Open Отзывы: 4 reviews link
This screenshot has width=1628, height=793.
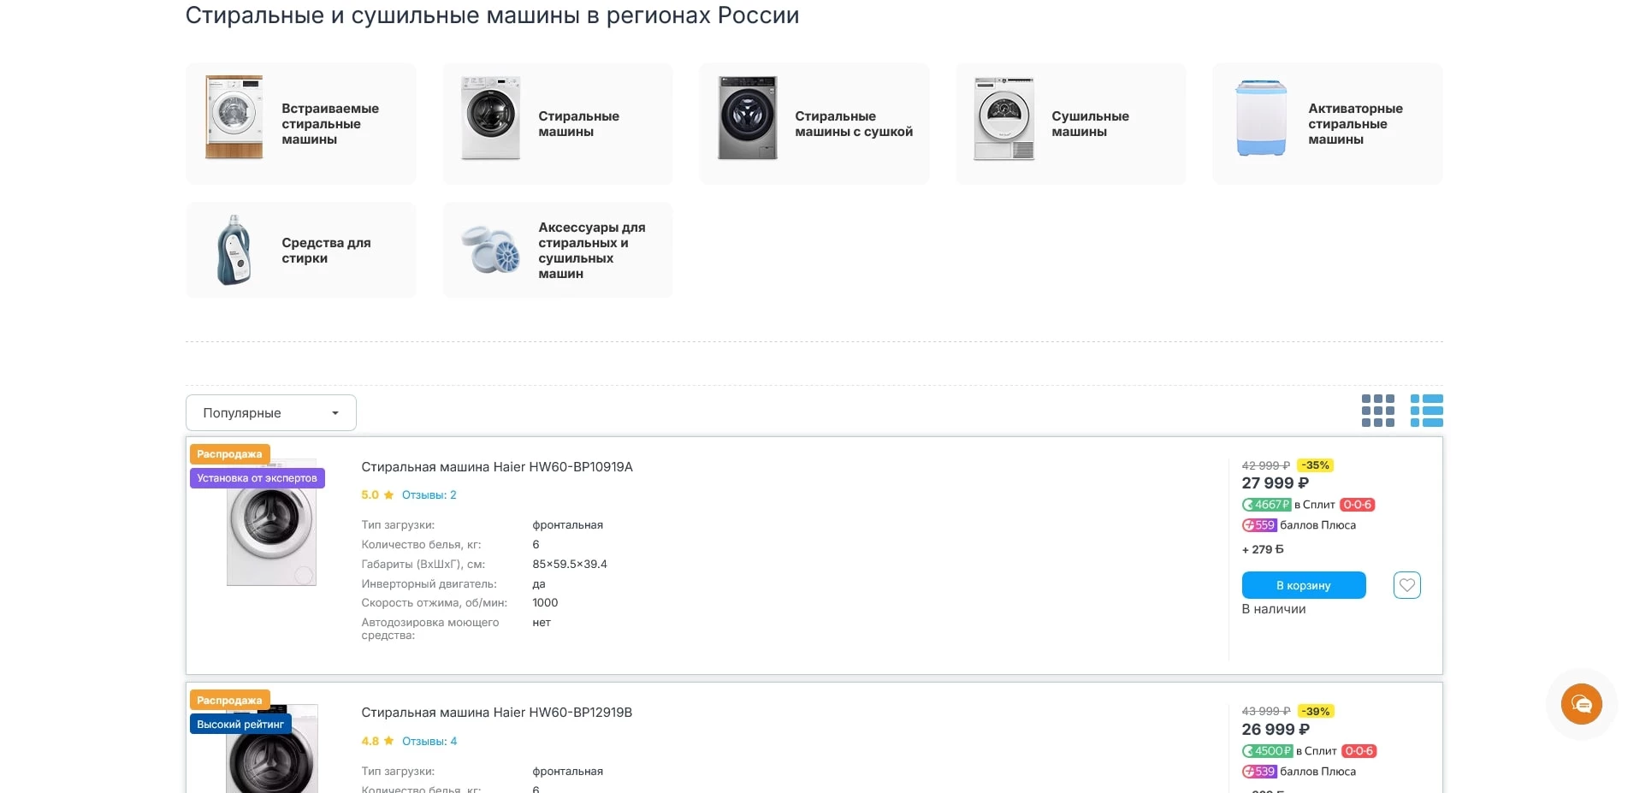[x=429, y=742]
